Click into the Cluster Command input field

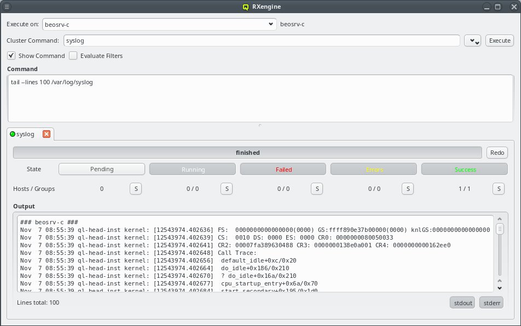261,41
